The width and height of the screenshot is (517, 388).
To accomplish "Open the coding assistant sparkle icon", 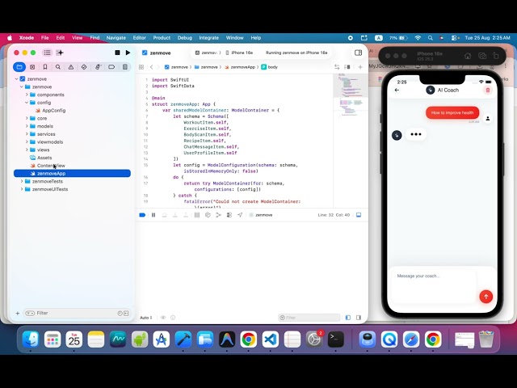I will coord(60,53).
